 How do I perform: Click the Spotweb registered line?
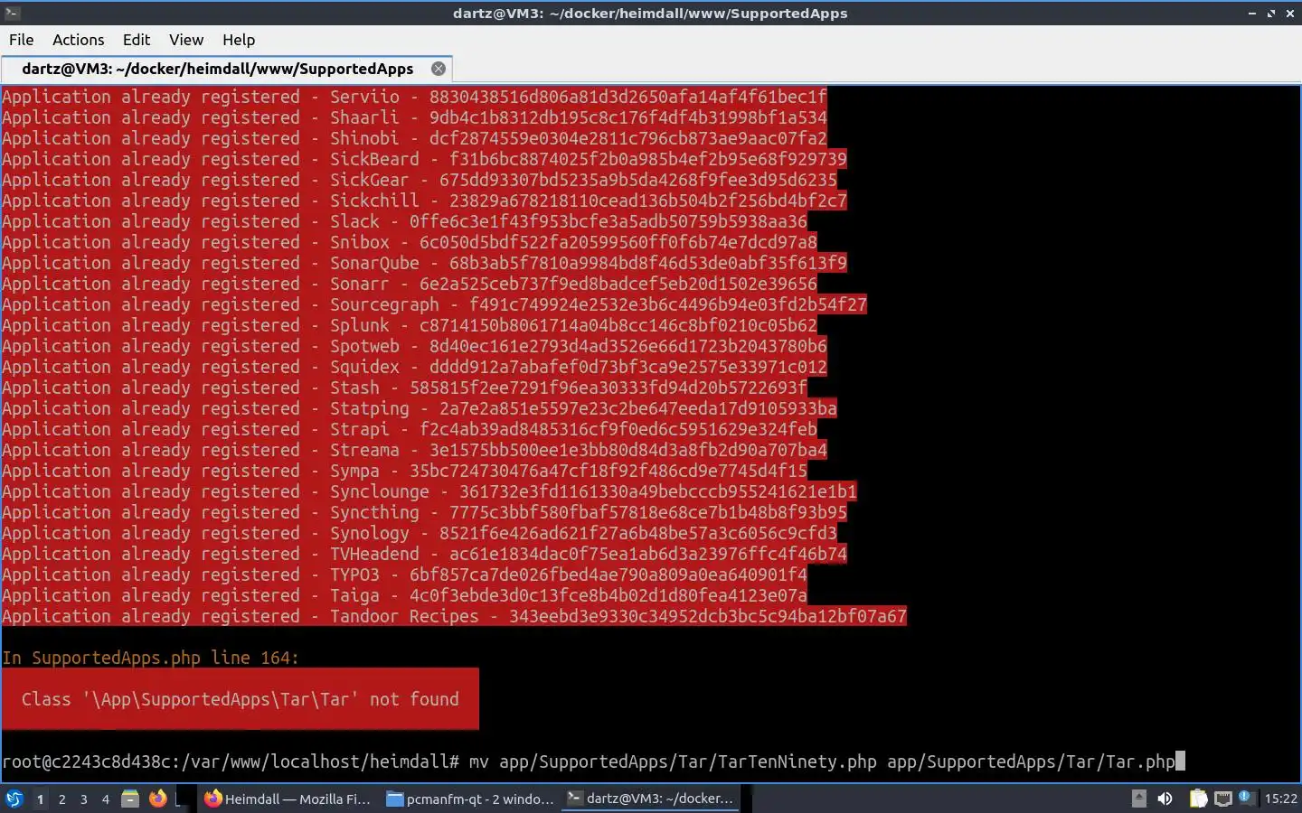tap(414, 346)
